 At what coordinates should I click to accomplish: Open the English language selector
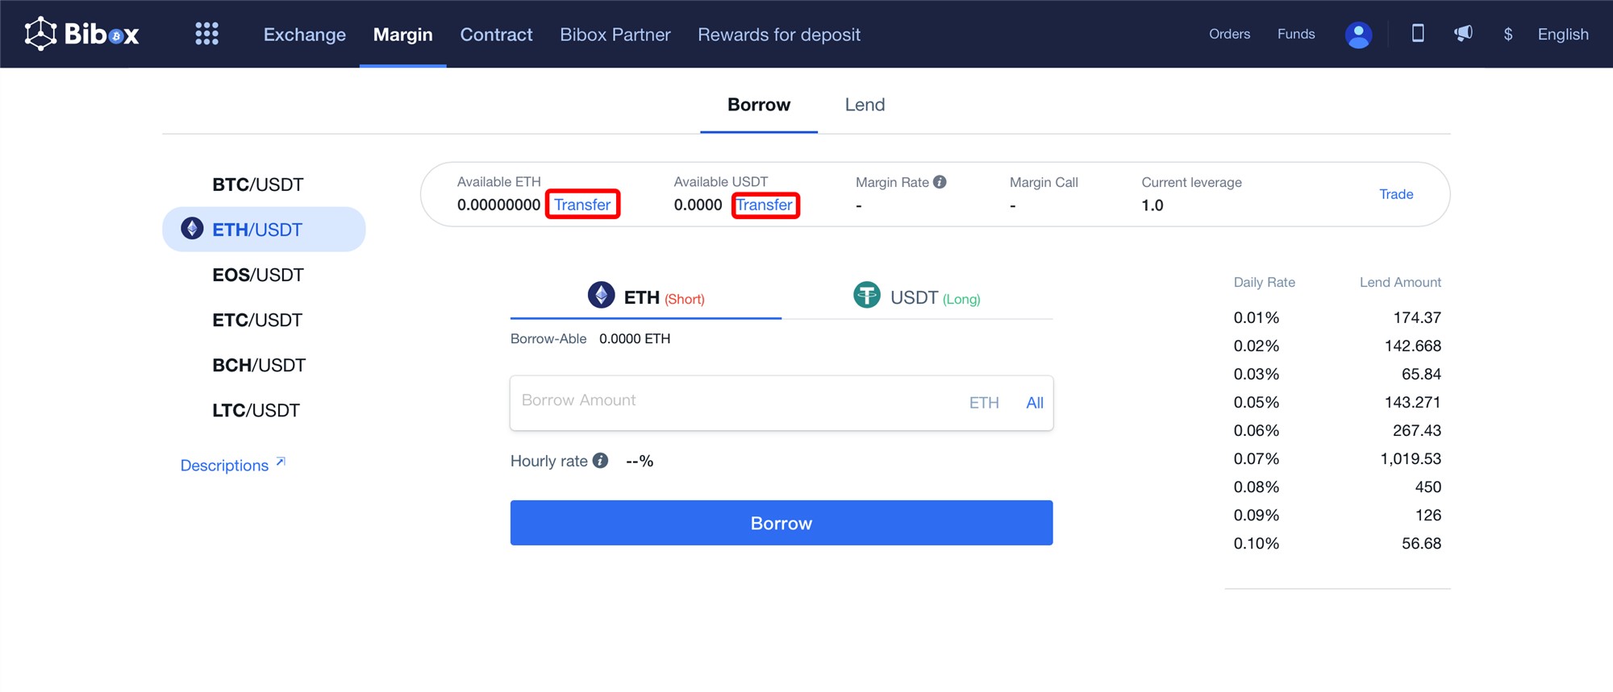click(x=1562, y=34)
